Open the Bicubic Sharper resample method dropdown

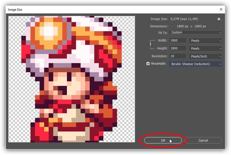pyautogui.click(x=195, y=64)
